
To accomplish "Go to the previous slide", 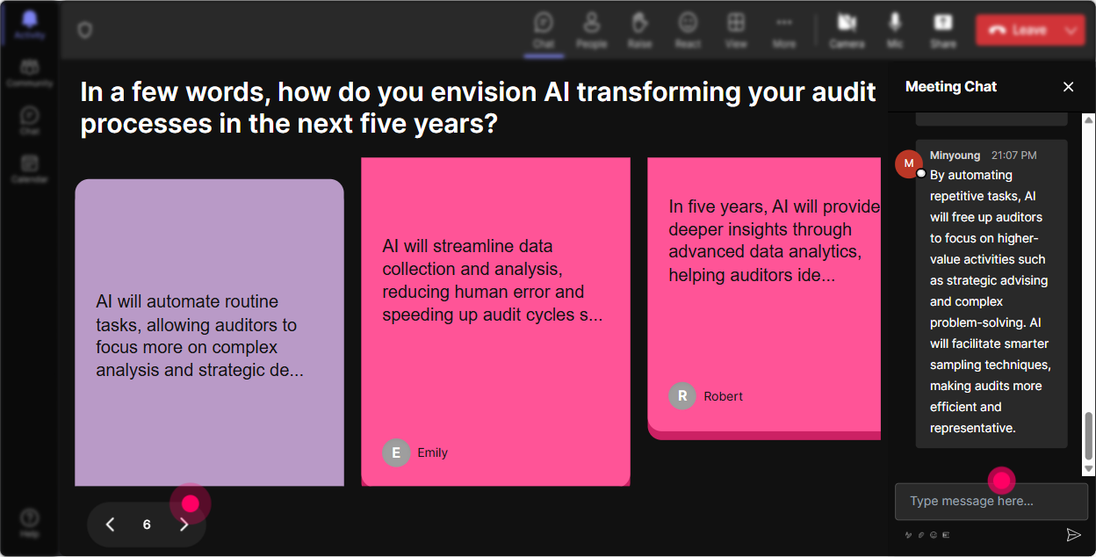I will pyautogui.click(x=110, y=524).
